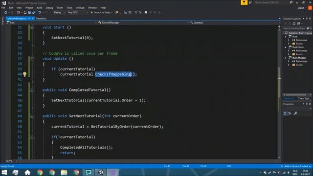
Task: Collapse the if(!currentTutorial) block outline toggle
Action: pyautogui.click(x=32, y=137)
